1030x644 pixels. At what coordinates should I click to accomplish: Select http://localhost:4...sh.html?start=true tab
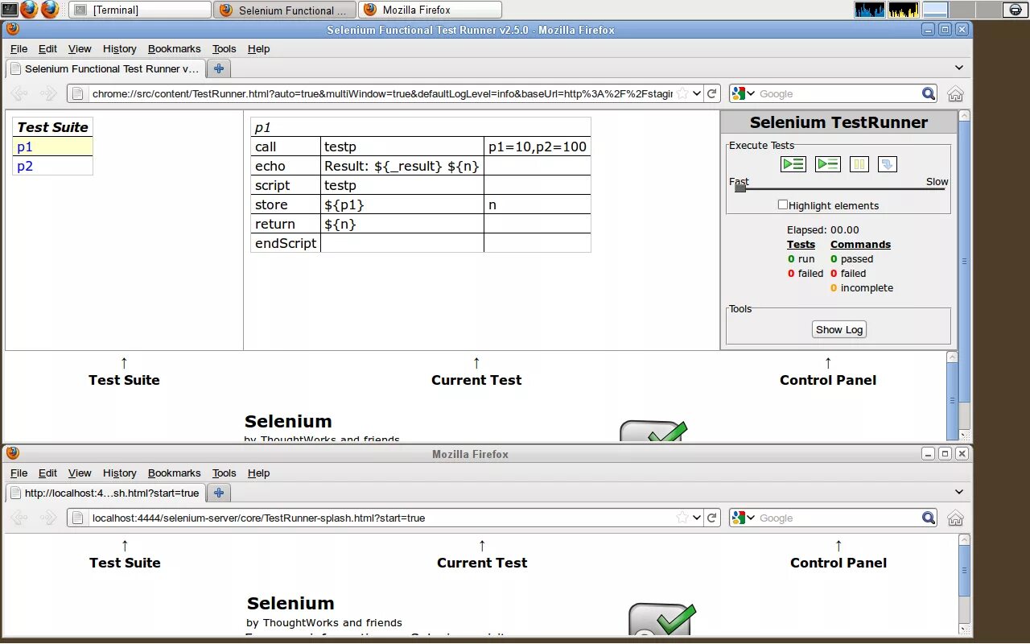(x=105, y=493)
